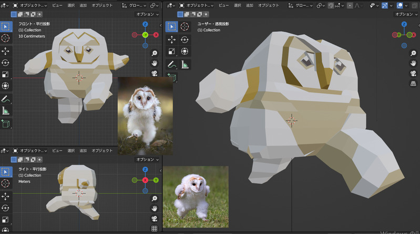Click zoom magnifier icon in front view
The image size is (420, 234).
coord(155,53)
